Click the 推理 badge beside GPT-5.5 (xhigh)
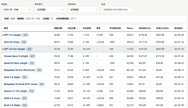The height and width of the screenshot is (108, 188). 25,35
